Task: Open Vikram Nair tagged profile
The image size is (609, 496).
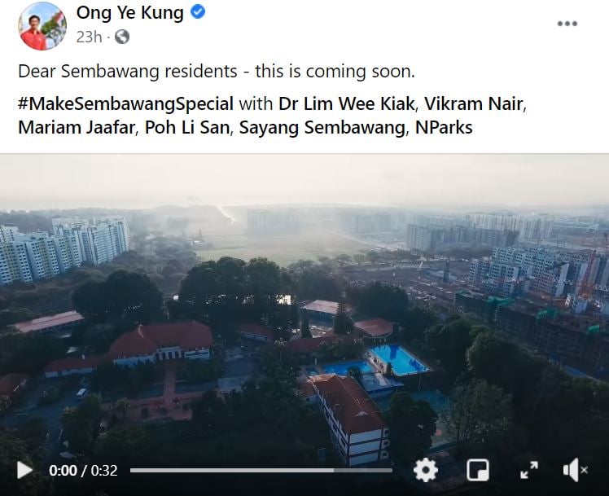Action: point(474,103)
